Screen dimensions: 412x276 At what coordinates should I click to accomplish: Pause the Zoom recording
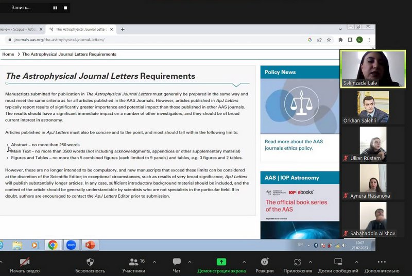click(x=55, y=8)
